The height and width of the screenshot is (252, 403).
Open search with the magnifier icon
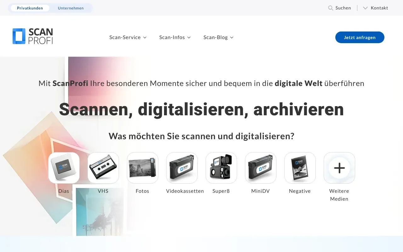pos(330,8)
